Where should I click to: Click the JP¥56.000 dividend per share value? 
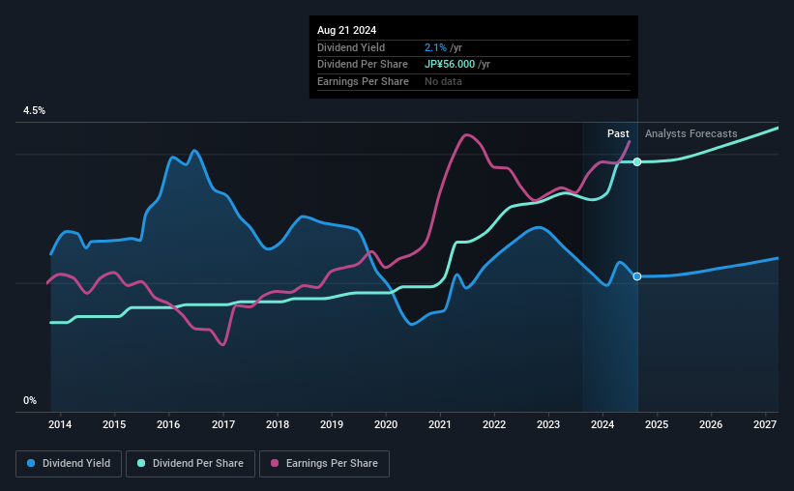tap(450, 65)
